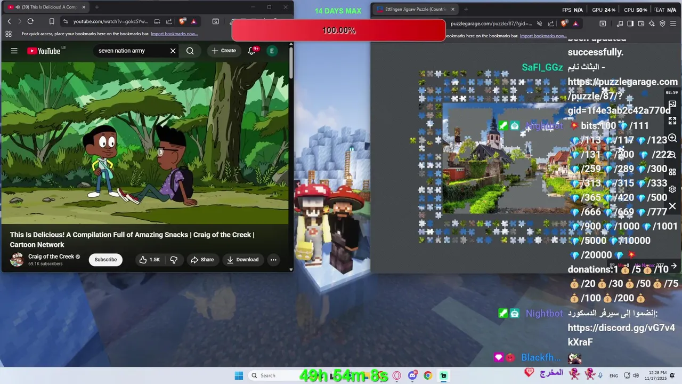Image resolution: width=682 pixels, height=384 pixels.
Task: Use the YouTube page scrollbar
Action: point(291,64)
